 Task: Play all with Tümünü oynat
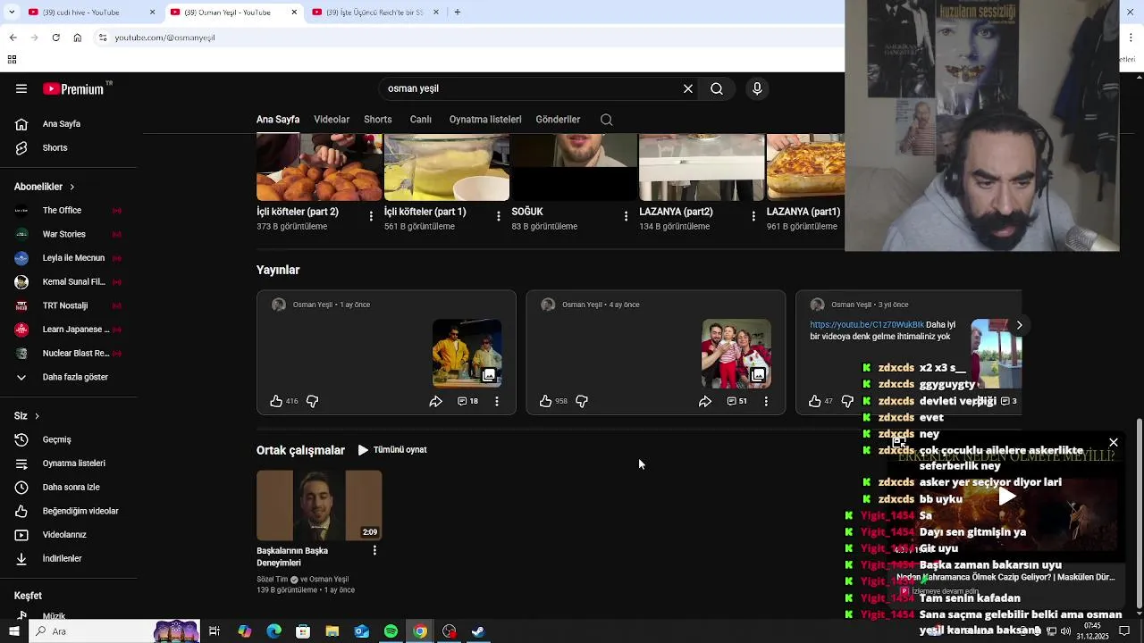392,450
